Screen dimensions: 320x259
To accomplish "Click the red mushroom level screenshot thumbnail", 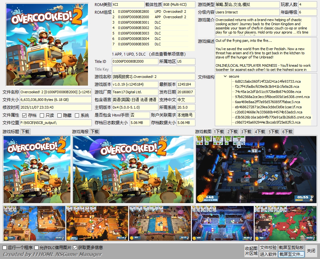I will (x=286, y=223).
